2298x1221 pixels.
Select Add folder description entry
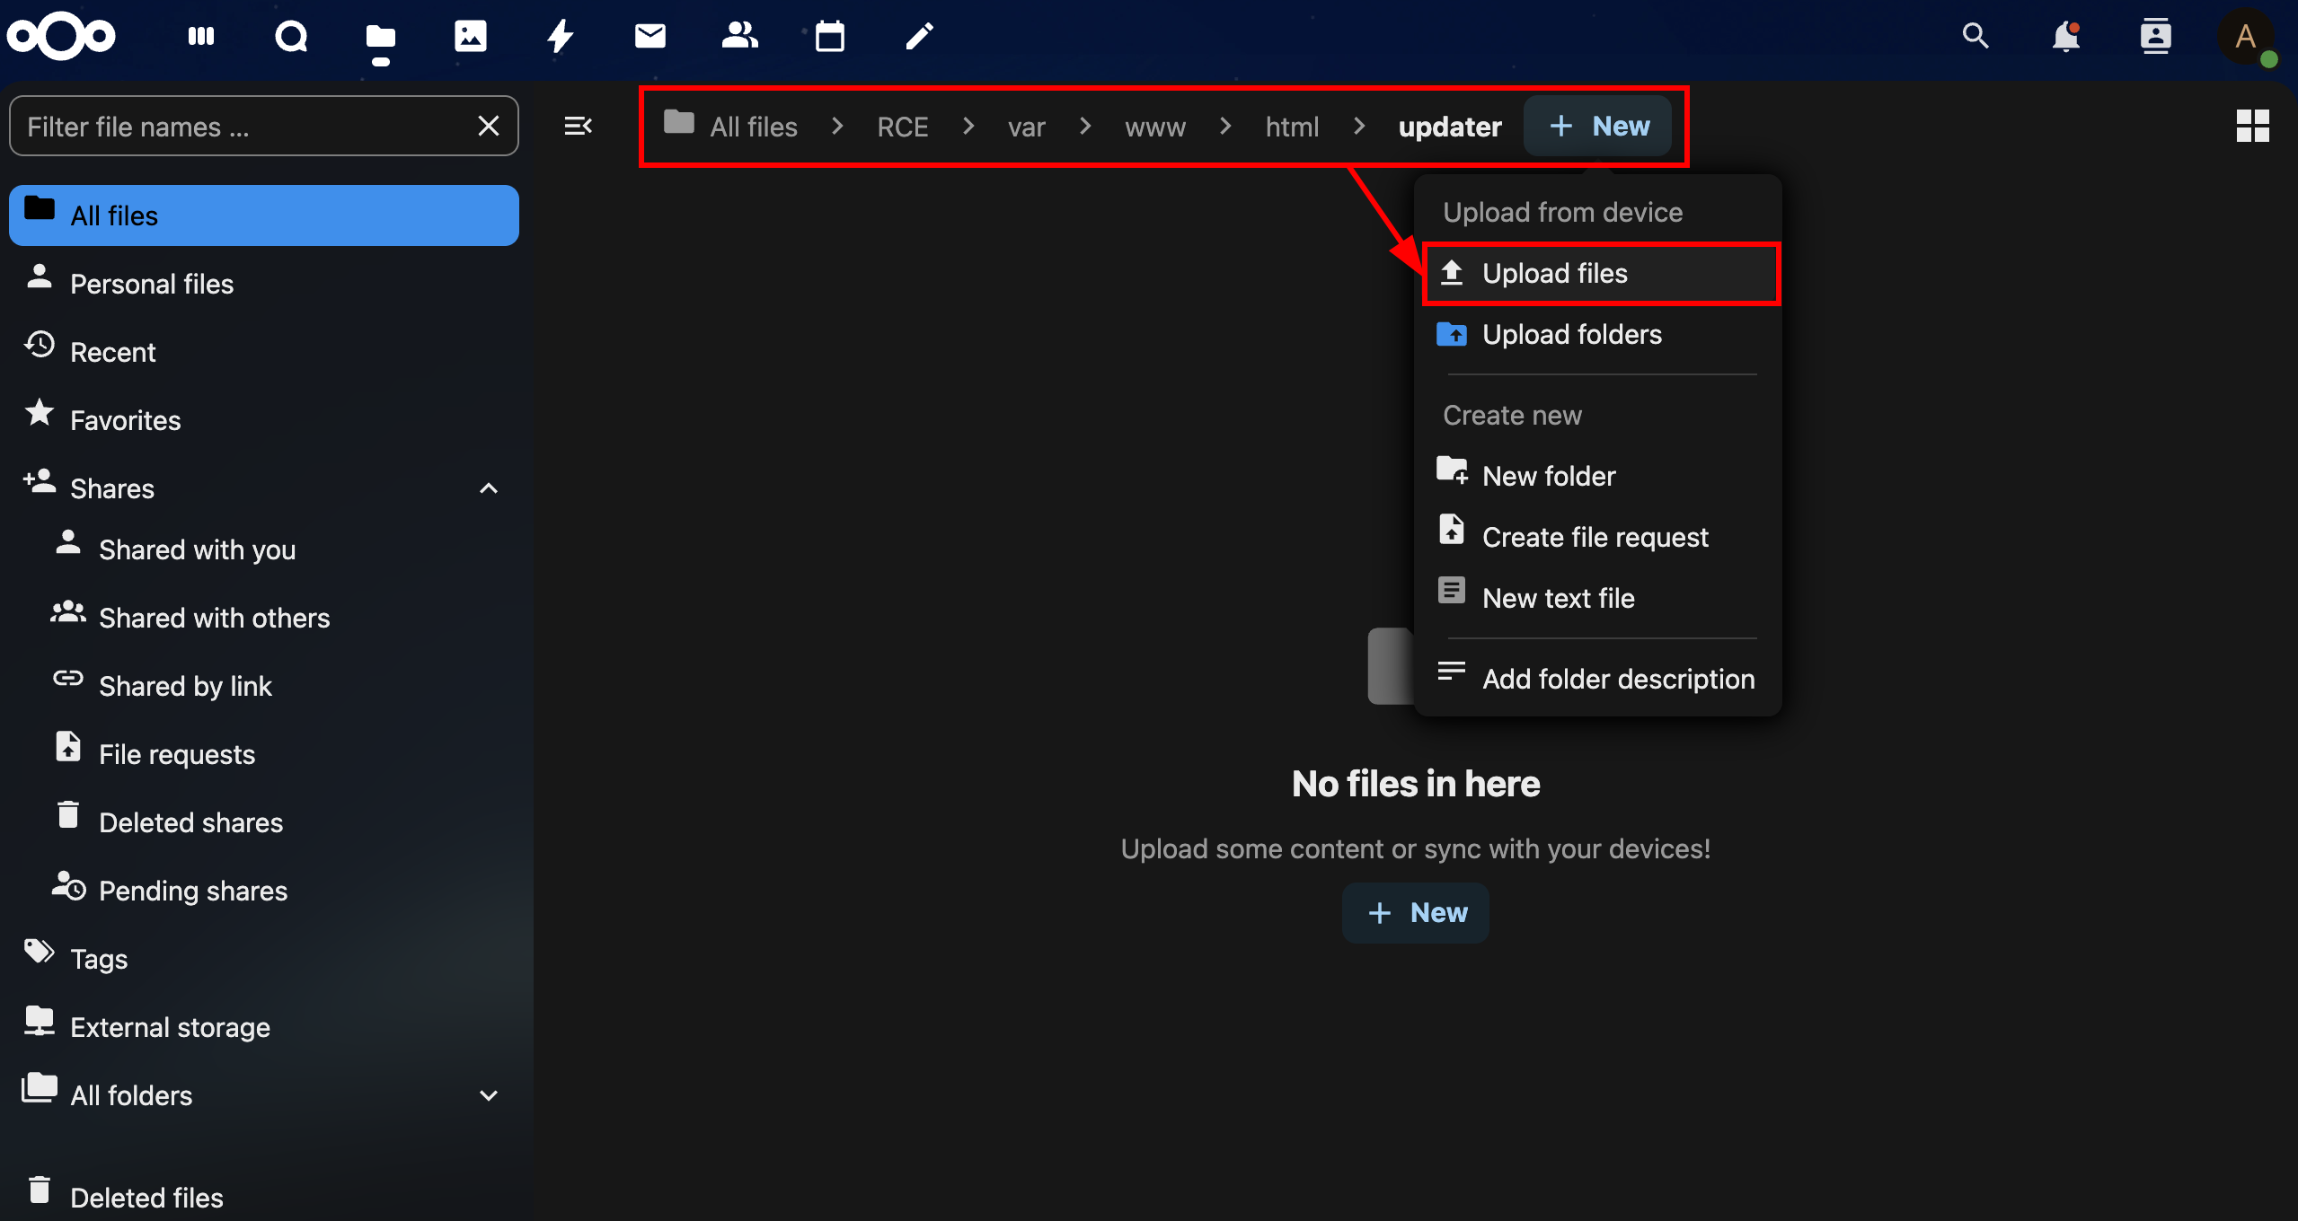(1597, 679)
